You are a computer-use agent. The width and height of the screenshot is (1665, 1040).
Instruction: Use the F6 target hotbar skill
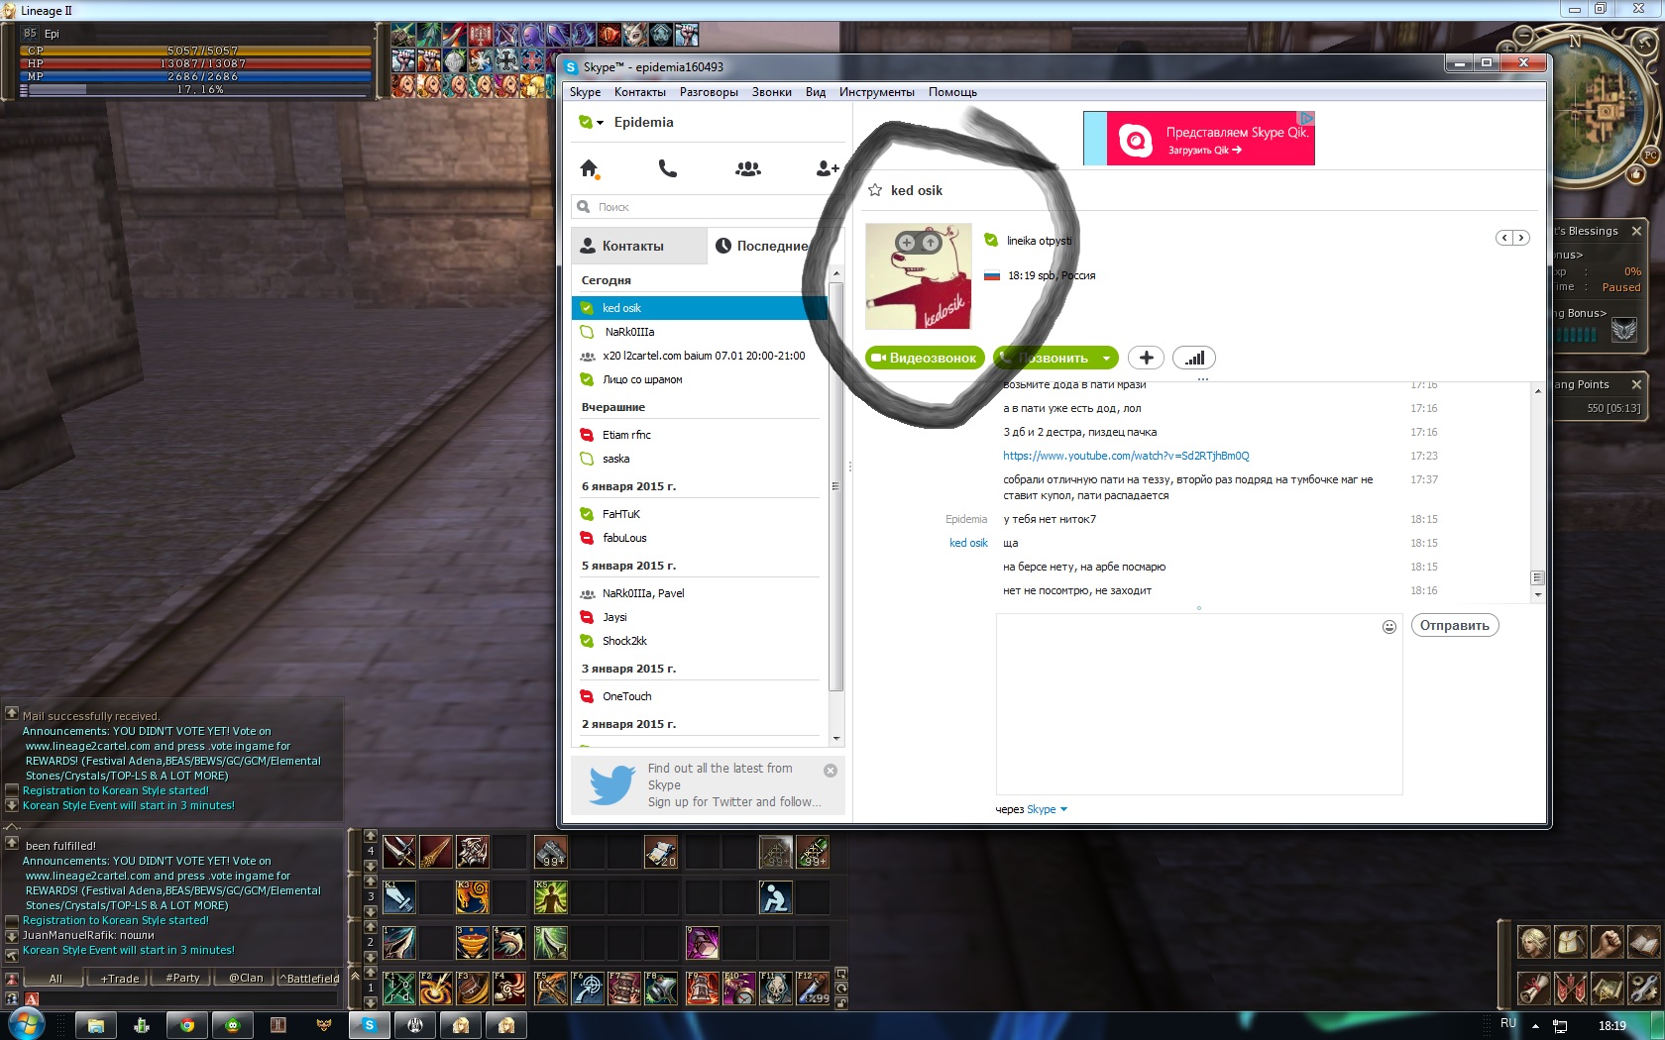coord(589,988)
